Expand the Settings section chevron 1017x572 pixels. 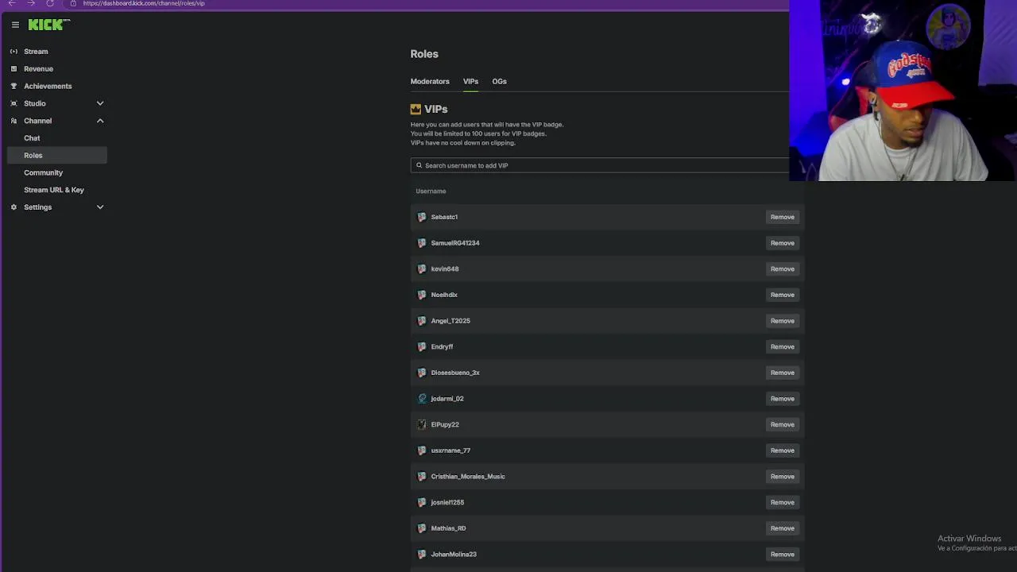tap(100, 207)
